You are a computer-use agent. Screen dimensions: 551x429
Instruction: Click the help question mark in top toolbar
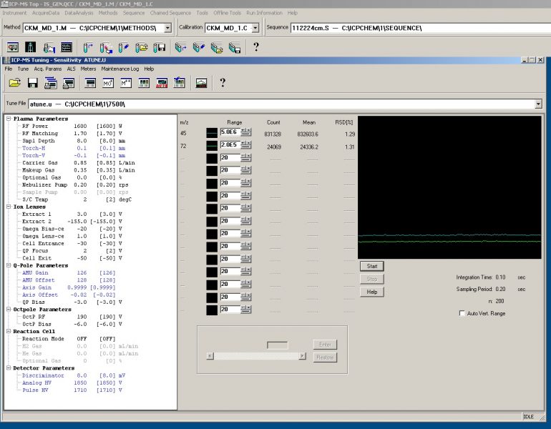coord(256,46)
